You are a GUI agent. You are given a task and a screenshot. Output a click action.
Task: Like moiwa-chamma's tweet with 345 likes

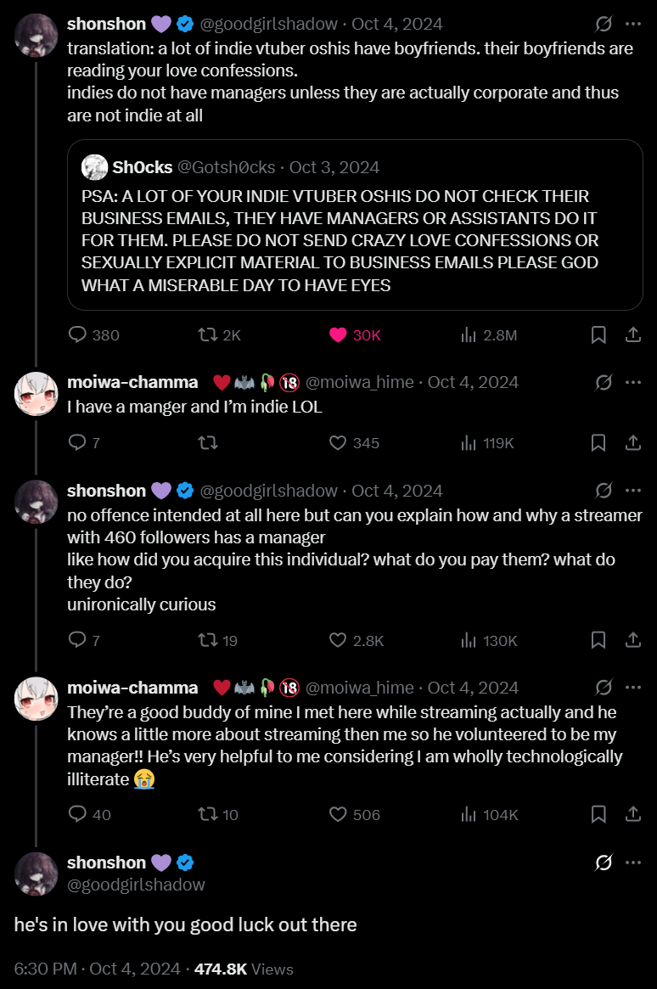coord(338,442)
